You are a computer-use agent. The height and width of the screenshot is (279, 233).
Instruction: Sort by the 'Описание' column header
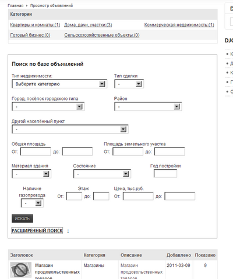pyautogui.click(x=131, y=255)
